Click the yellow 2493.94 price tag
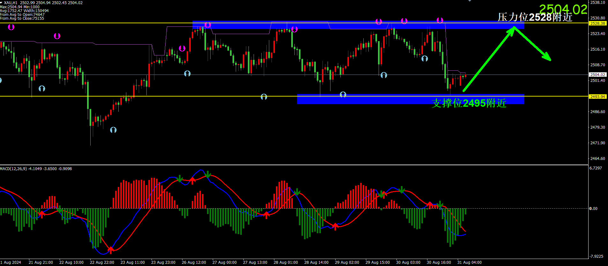Image resolution: width=608 pixels, height=266 pixels. pos(597,97)
